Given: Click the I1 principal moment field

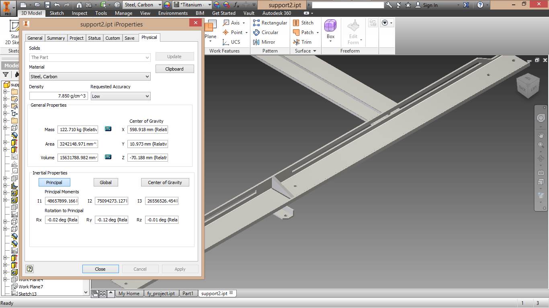Looking at the screenshot, I should point(61,201).
